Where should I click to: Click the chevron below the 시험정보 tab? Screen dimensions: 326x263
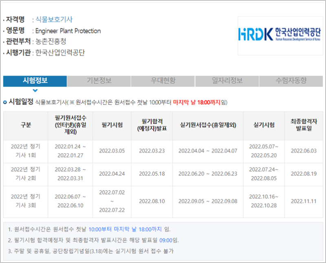[x=35, y=90]
